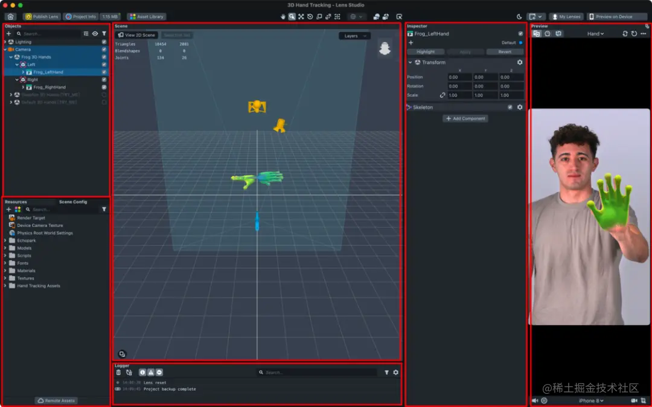
Task: Disable Frog_RightHand object checkbox
Action: [x=104, y=88]
